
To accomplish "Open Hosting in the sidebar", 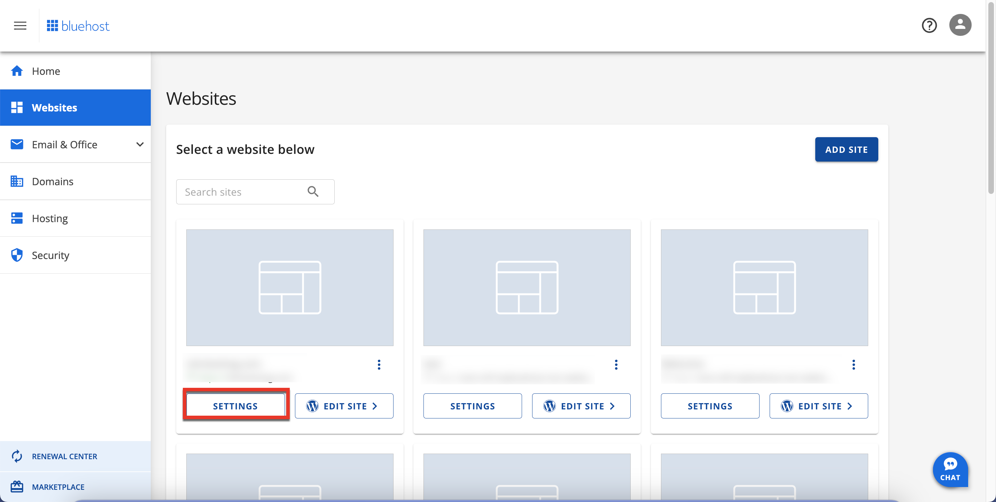I will [x=75, y=218].
